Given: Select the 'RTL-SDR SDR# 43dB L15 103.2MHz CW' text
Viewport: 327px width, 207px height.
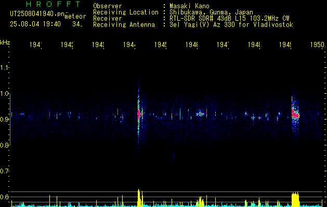Looking at the screenshot, I should pos(229,18).
